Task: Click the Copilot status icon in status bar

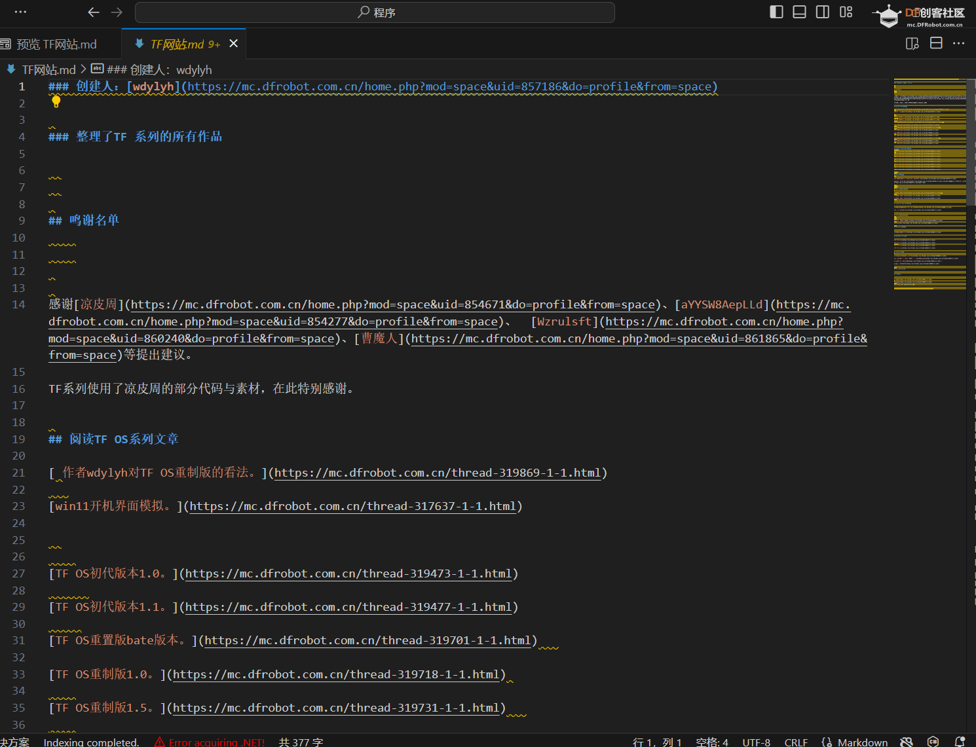Action: (x=907, y=741)
